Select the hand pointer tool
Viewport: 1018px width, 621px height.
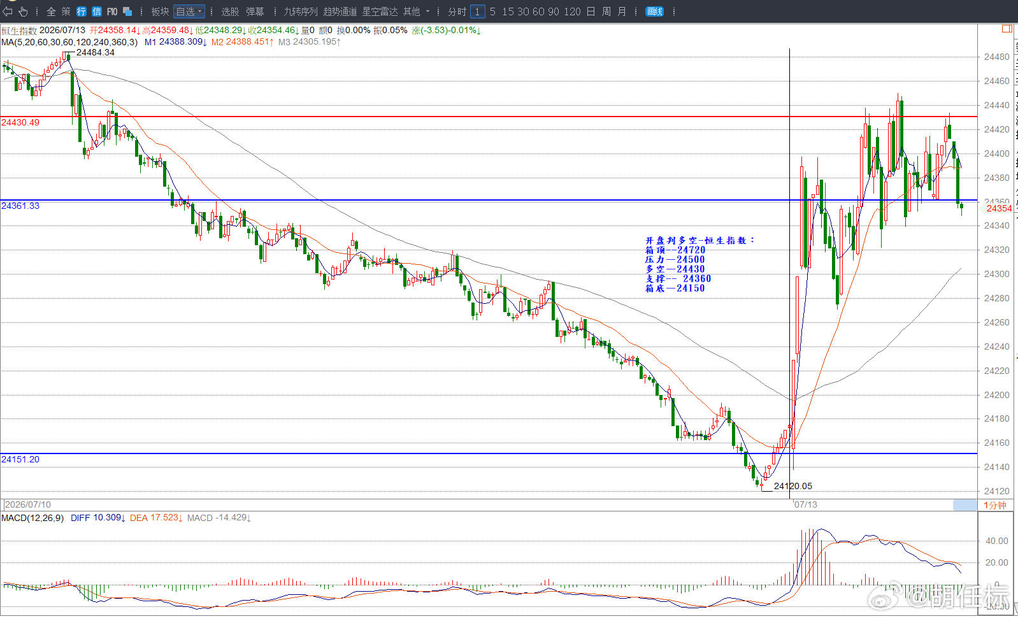point(23,11)
